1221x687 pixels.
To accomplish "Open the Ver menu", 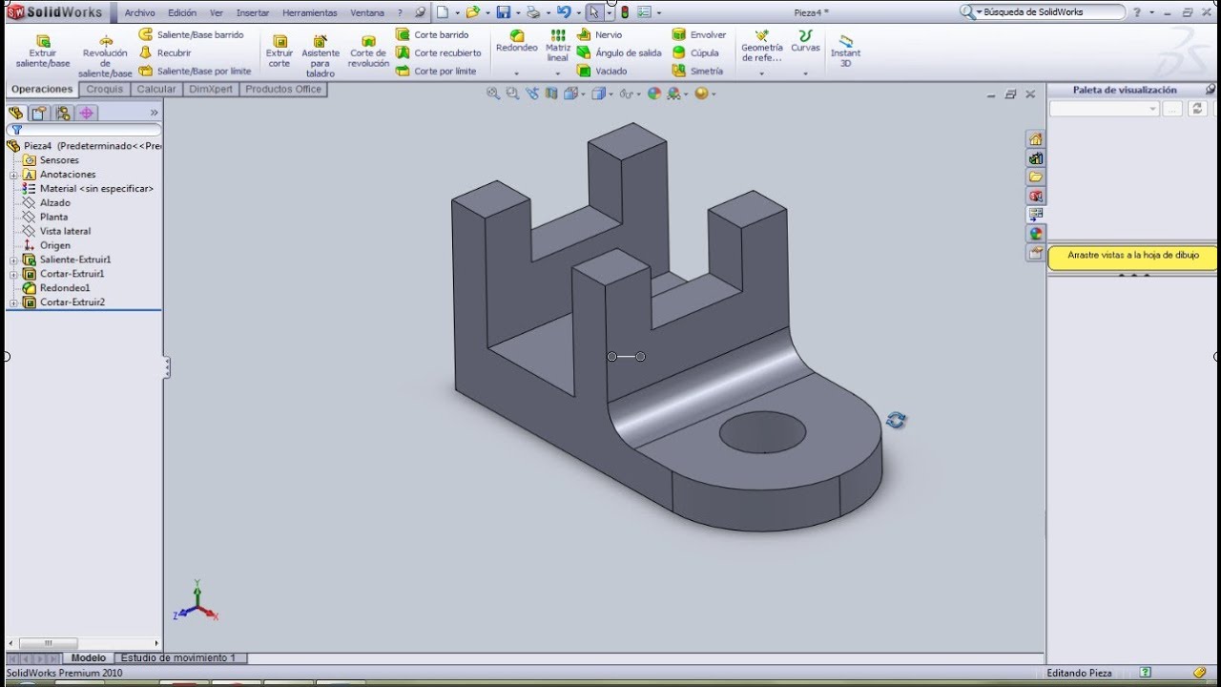I will pyautogui.click(x=217, y=13).
